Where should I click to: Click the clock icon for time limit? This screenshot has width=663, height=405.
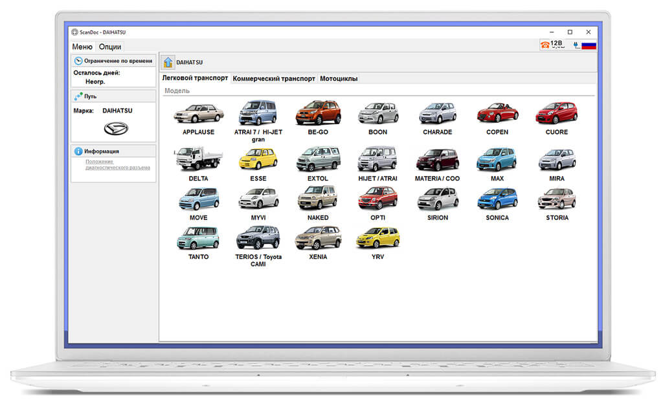pos(78,61)
